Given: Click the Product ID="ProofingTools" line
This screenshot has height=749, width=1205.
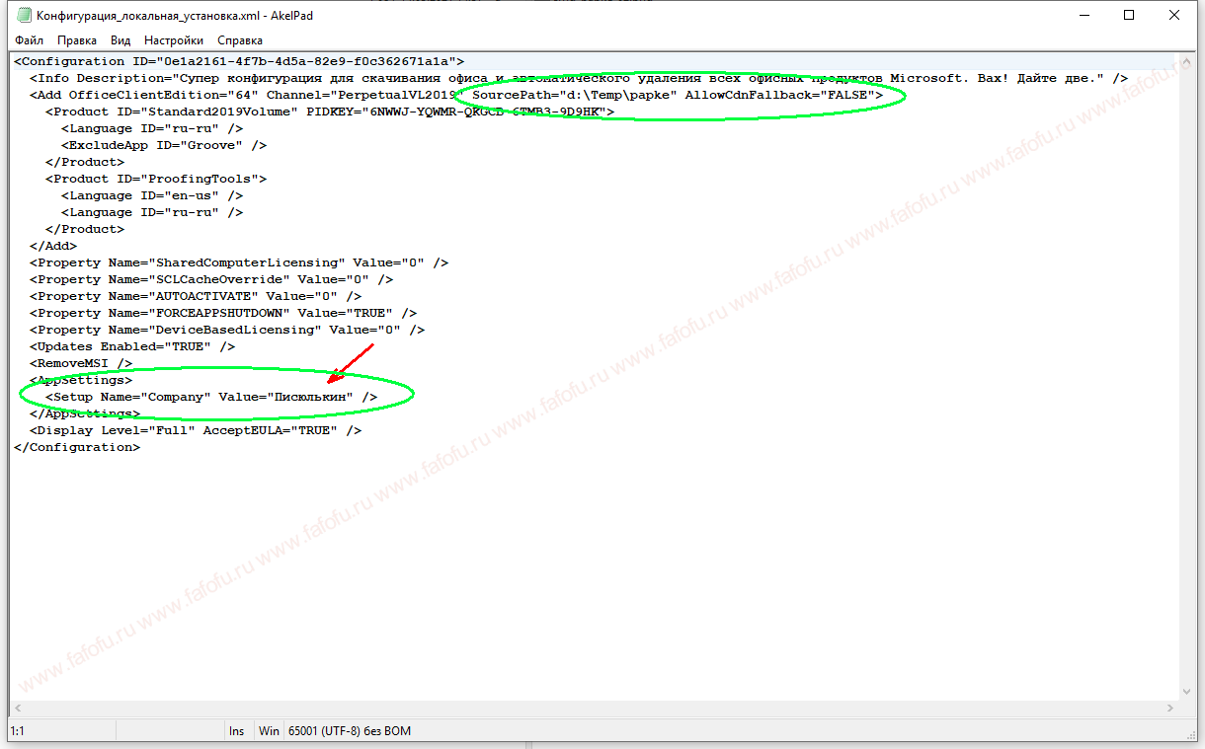Looking at the screenshot, I should tap(156, 179).
